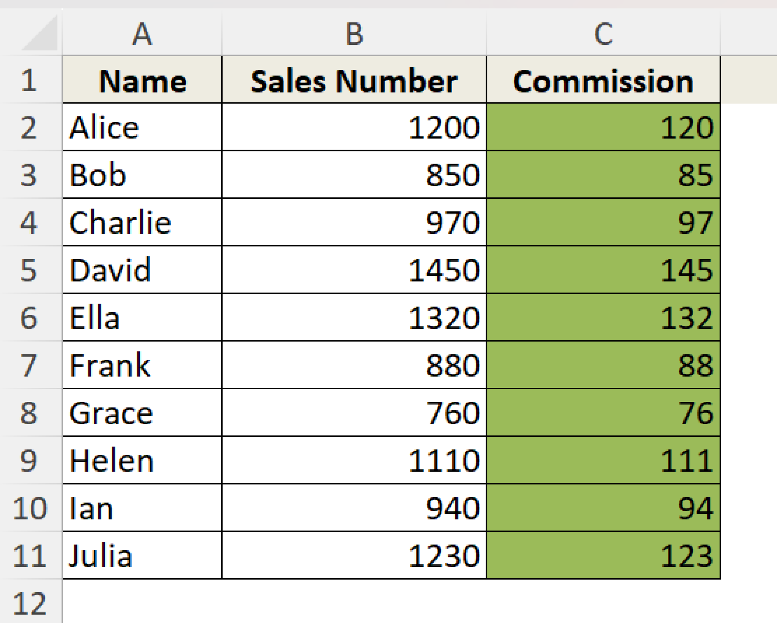Select the cell containing Frank
This screenshot has height=623, width=777.
[142, 365]
